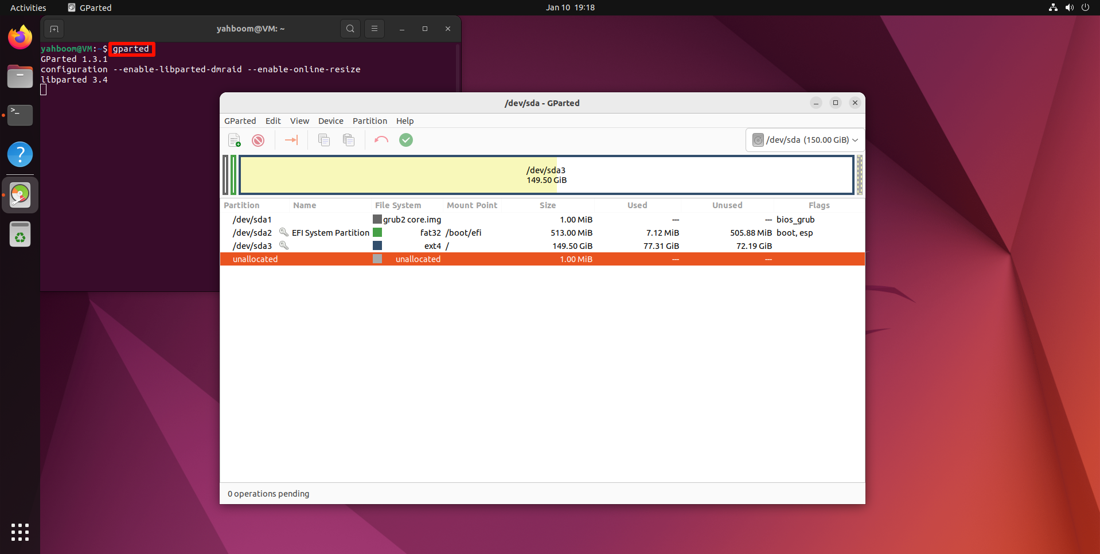Screen dimensions: 1100x554
Task: Open the GParted menu in the menu bar
Action: coord(240,121)
